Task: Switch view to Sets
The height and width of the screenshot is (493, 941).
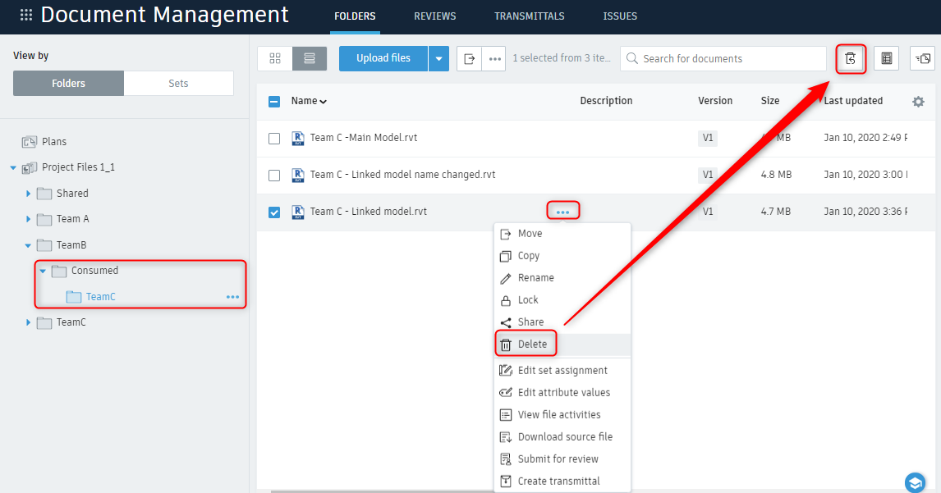Action: point(178,83)
